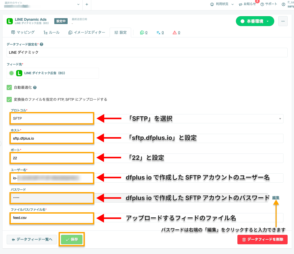The image size is (294, 254).
Task: Click the red warning triangle count
Action: [176, 32]
